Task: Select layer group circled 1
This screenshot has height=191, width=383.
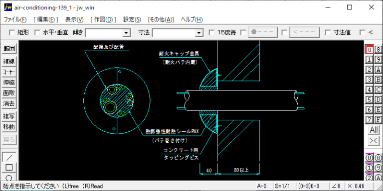Action: coord(370,168)
